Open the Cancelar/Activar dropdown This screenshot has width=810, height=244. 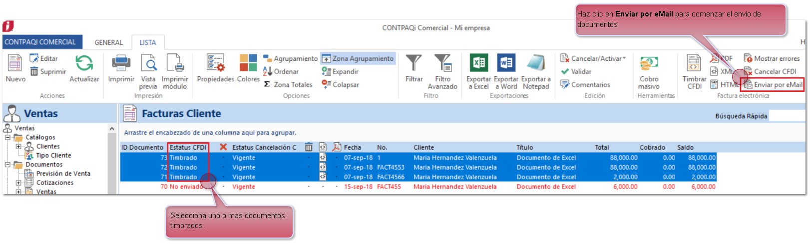[593, 58]
